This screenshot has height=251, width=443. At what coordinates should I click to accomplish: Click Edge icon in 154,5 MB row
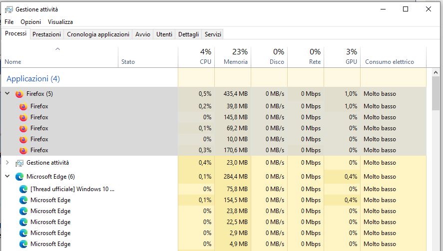click(23, 200)
